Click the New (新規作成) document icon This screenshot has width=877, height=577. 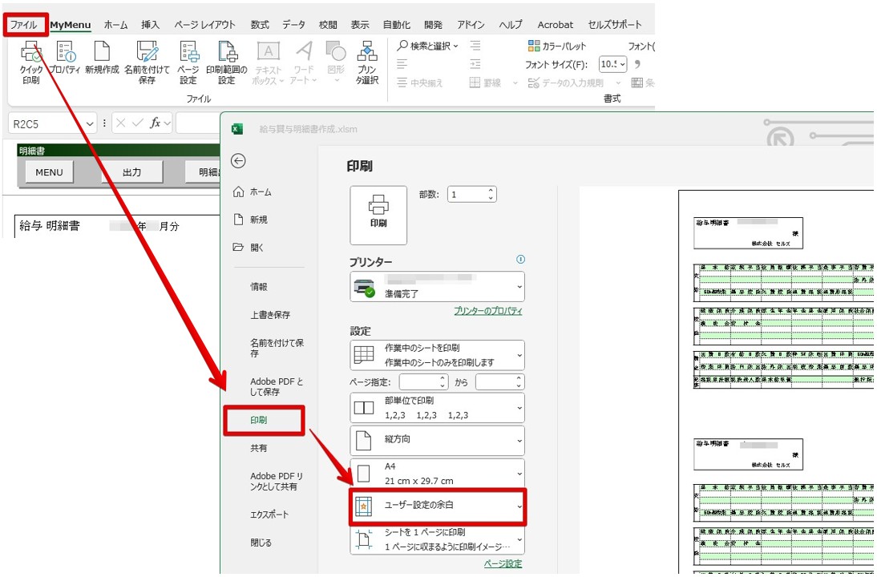tap(102, 63)
